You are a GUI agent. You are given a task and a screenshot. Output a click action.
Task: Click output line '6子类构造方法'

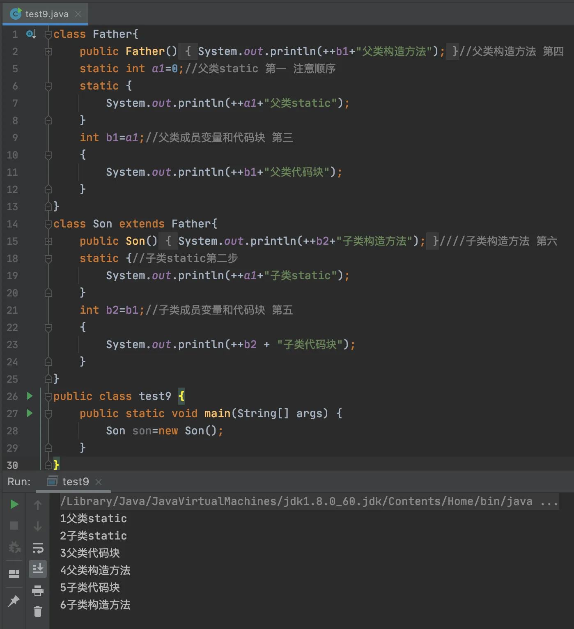[95, 605]
